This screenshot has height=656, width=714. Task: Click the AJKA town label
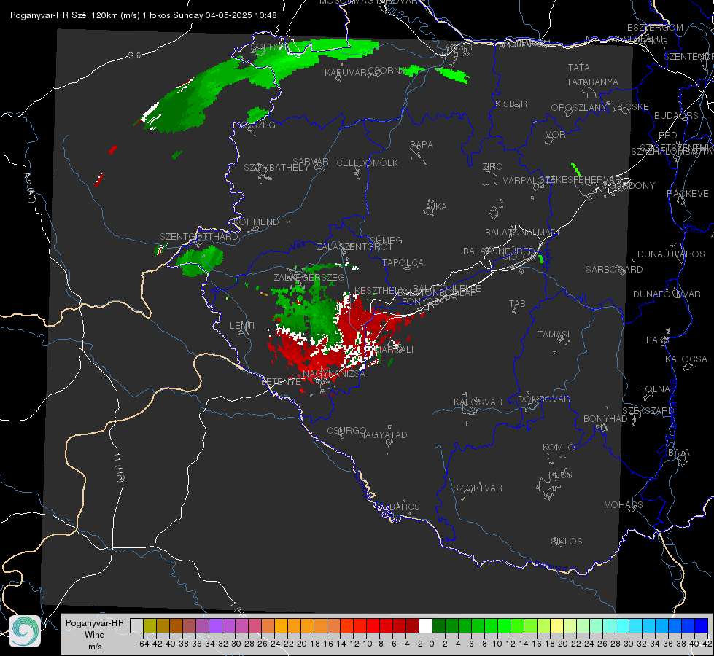pyautogui.click(x=435, y=207)
